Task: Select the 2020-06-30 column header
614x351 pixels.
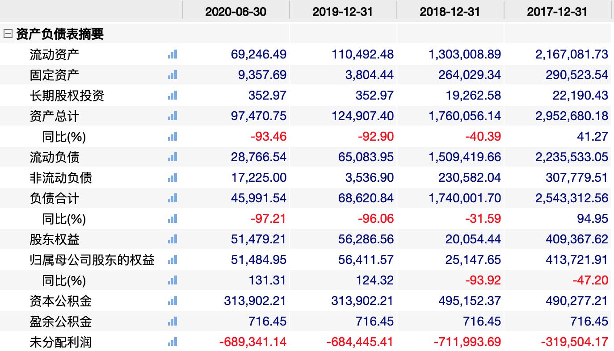Action: (236, 12)
